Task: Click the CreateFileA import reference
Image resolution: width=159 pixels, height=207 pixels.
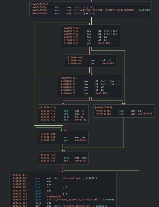Action: 72,179
